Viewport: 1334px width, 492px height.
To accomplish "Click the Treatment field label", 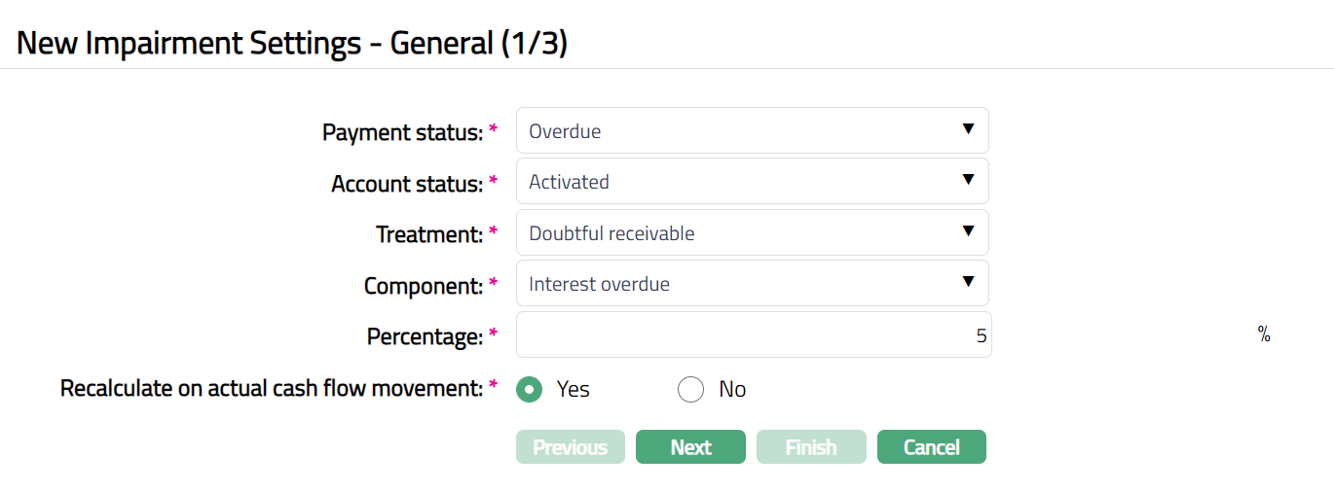I will tap(429, 234).
